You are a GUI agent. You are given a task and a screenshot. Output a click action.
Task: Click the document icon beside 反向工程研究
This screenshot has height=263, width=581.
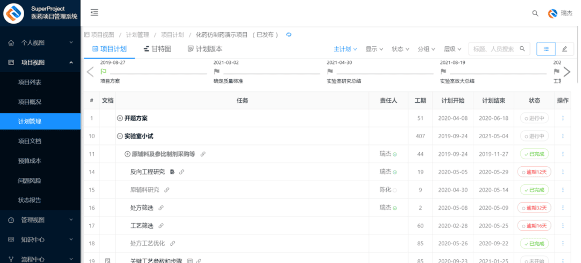pos(172,172)
